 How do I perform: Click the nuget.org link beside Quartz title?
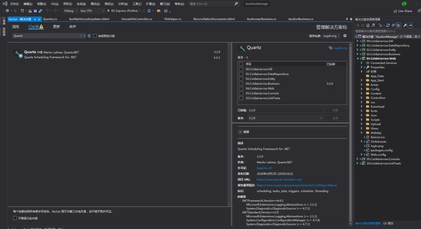pyautogui.click(x=340, y=48)
